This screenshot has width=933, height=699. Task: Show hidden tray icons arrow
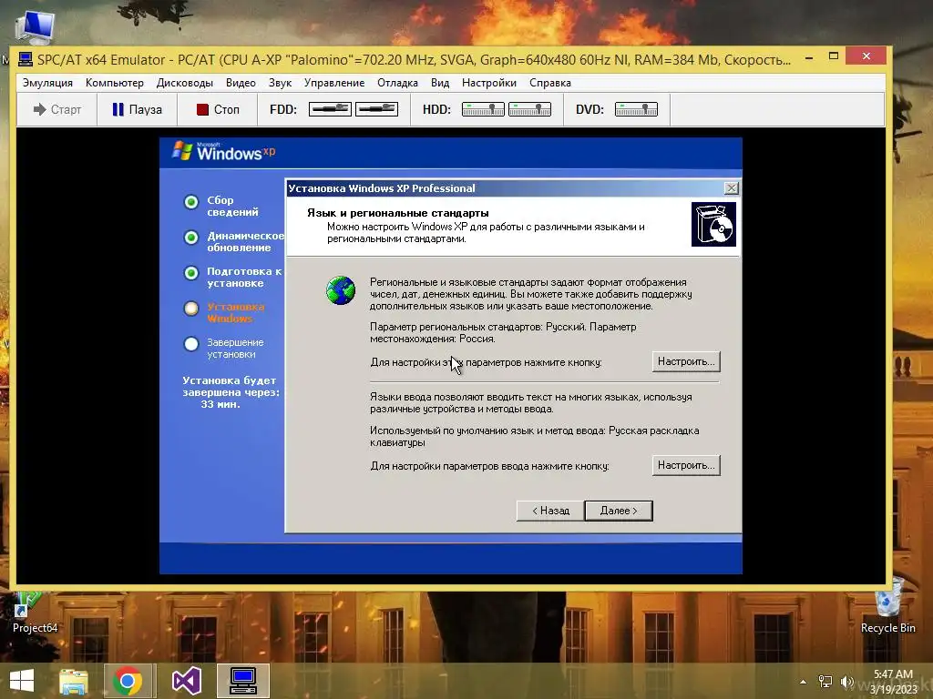803,682
